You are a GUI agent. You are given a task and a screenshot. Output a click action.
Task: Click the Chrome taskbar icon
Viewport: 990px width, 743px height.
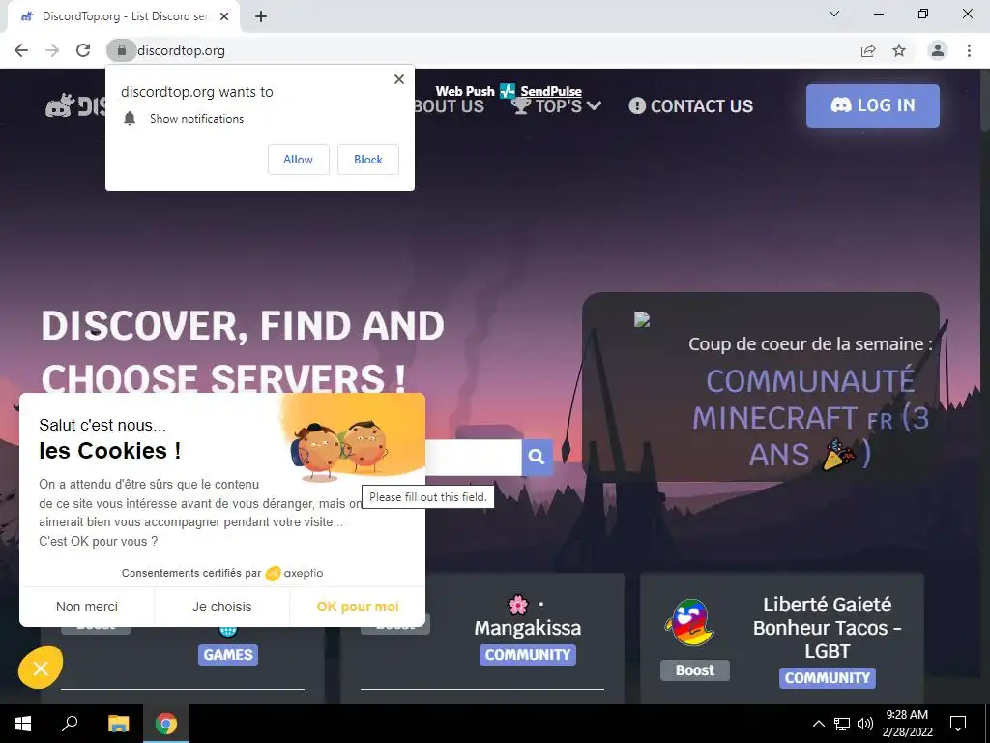(x=166, y=724)
